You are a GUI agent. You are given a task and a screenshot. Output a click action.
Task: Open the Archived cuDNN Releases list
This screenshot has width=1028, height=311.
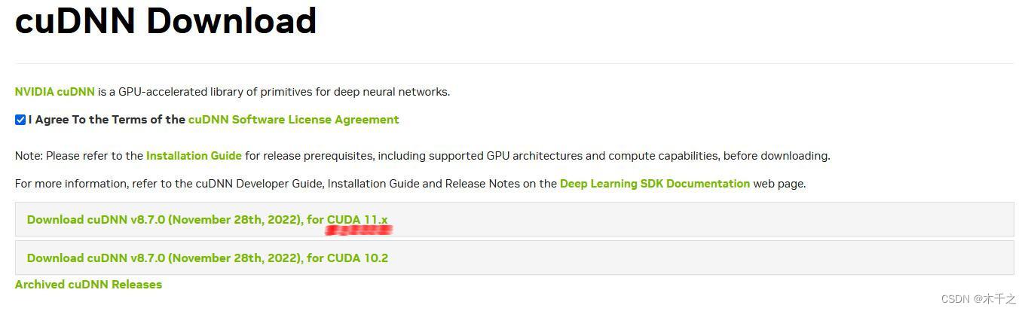[x=88, y=285]
